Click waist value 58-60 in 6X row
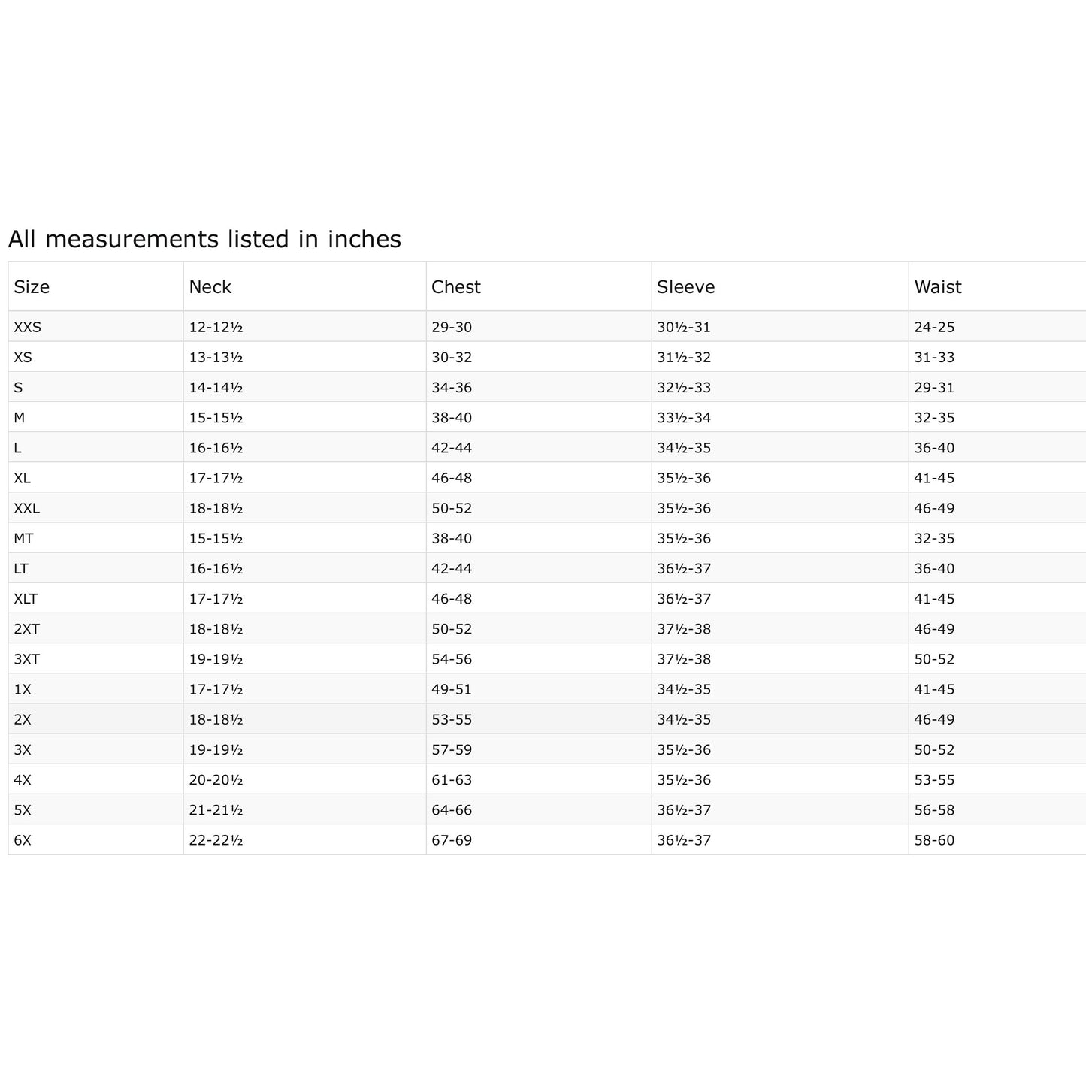 [934, 840]
